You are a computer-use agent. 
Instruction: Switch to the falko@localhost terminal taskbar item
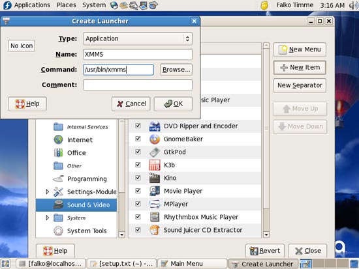click(x=50, y=264)
